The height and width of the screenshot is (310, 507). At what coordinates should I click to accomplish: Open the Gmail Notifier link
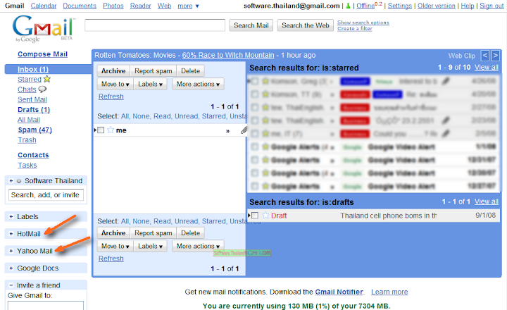point(339,292)
